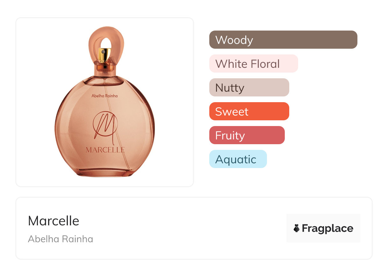Click the glass base of the perfume bottle
This screenshot has height=275, width=388.
point(105,172)
